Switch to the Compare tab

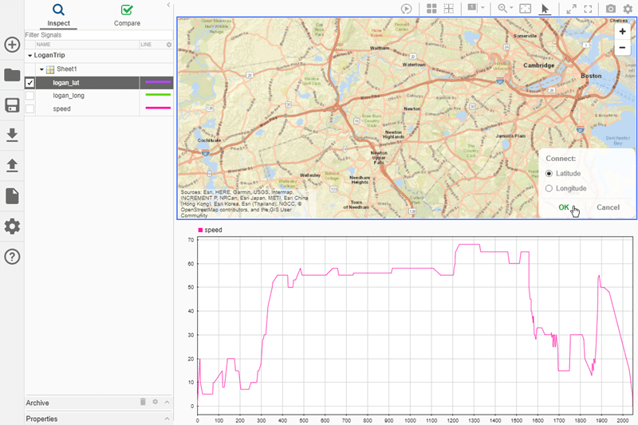click(127, 15)
